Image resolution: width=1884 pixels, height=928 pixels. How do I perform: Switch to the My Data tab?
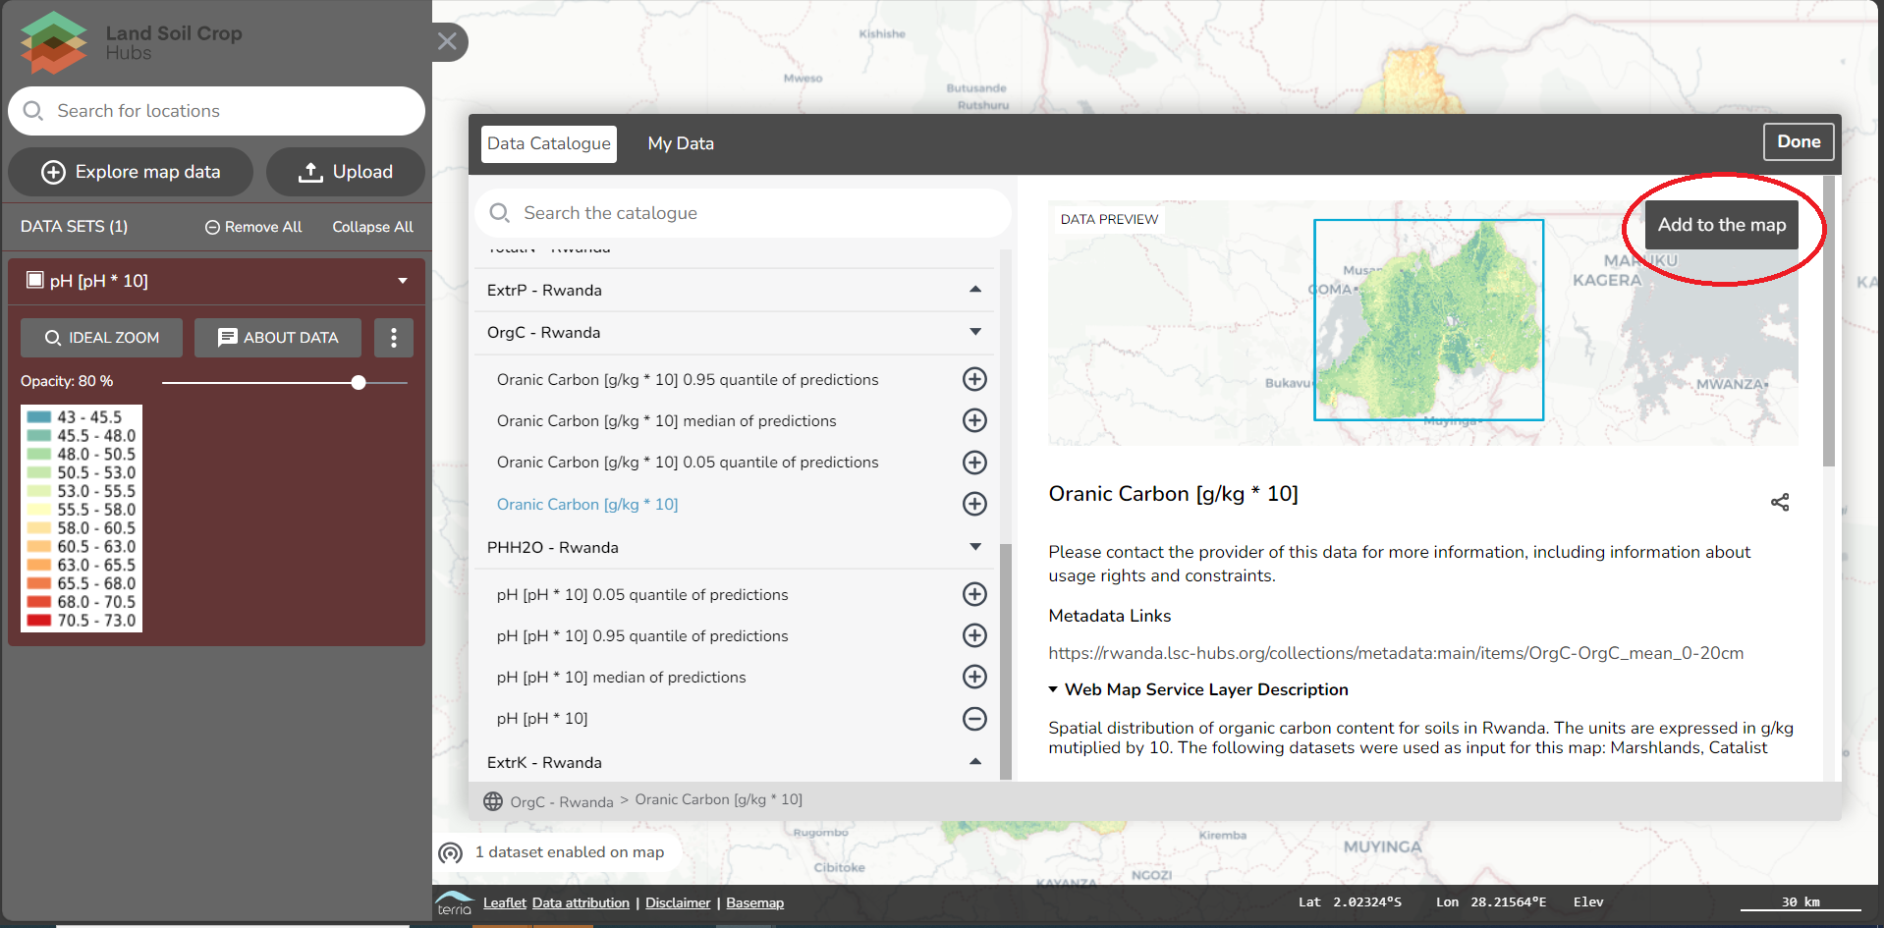[x=681, y=143]
